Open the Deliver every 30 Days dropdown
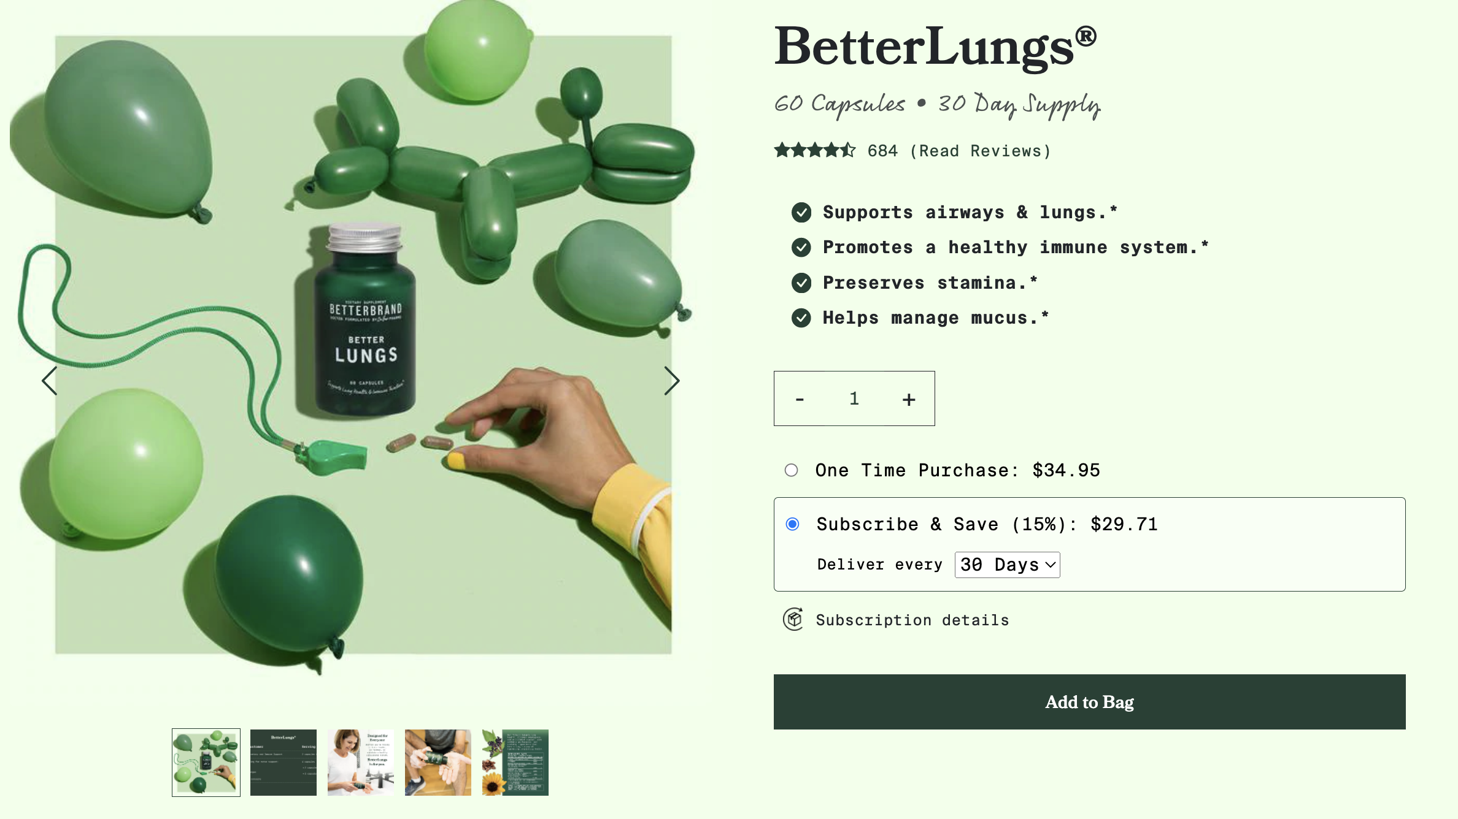 [x=1007, y=565]
